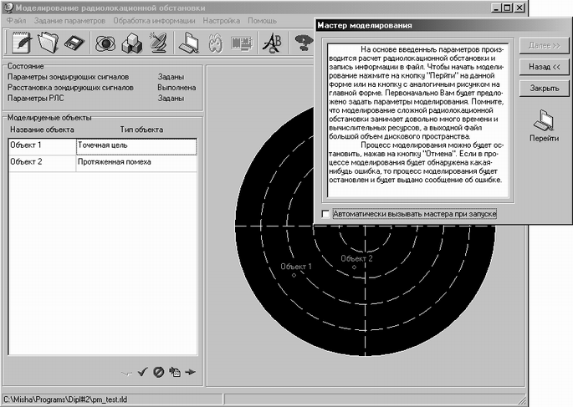Click the right arrow icon below the object list
573x407 pixels.
pos(191,372)
